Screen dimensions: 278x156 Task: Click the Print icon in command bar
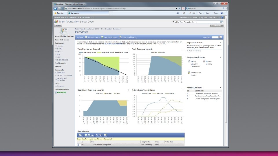click(x=194, y=13)
